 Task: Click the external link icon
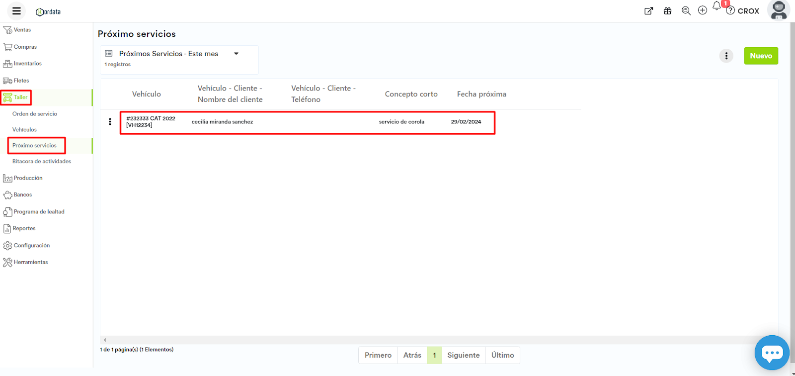pyautogui.click(x=648, y=11)
